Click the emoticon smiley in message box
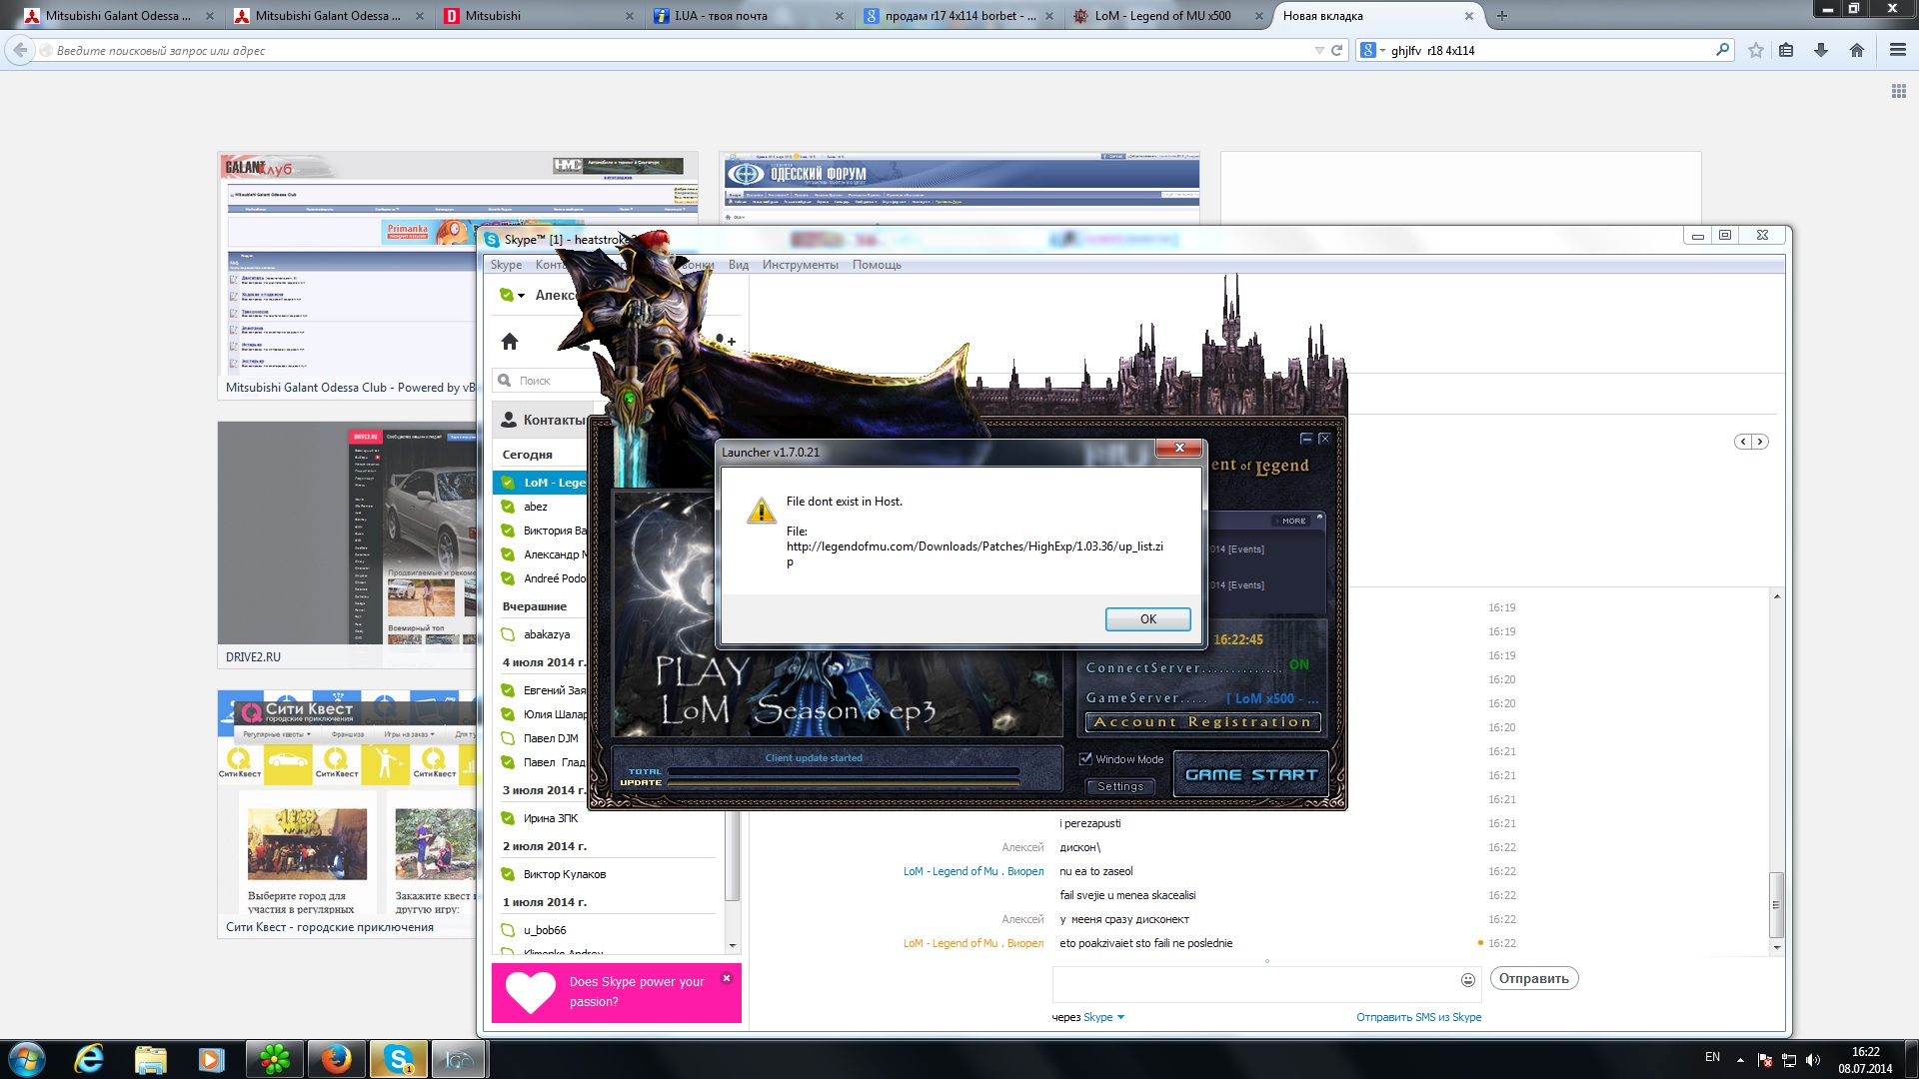1919x1079 pixels. 1467,980
